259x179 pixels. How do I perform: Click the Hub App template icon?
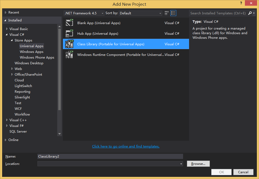69,33
